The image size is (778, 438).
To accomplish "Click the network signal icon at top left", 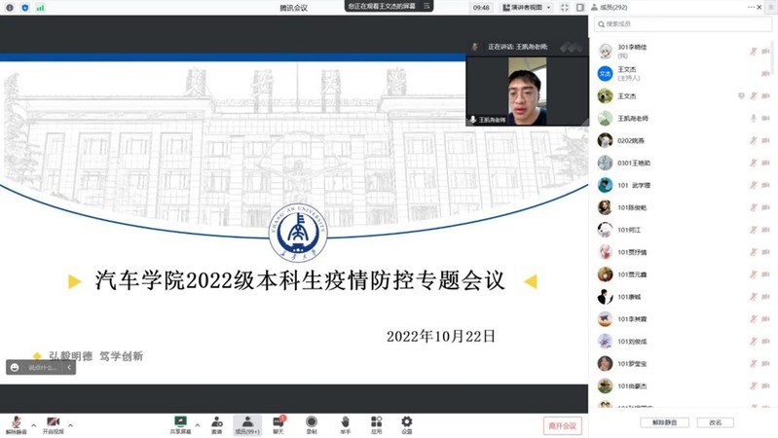I will pos(40,8).
